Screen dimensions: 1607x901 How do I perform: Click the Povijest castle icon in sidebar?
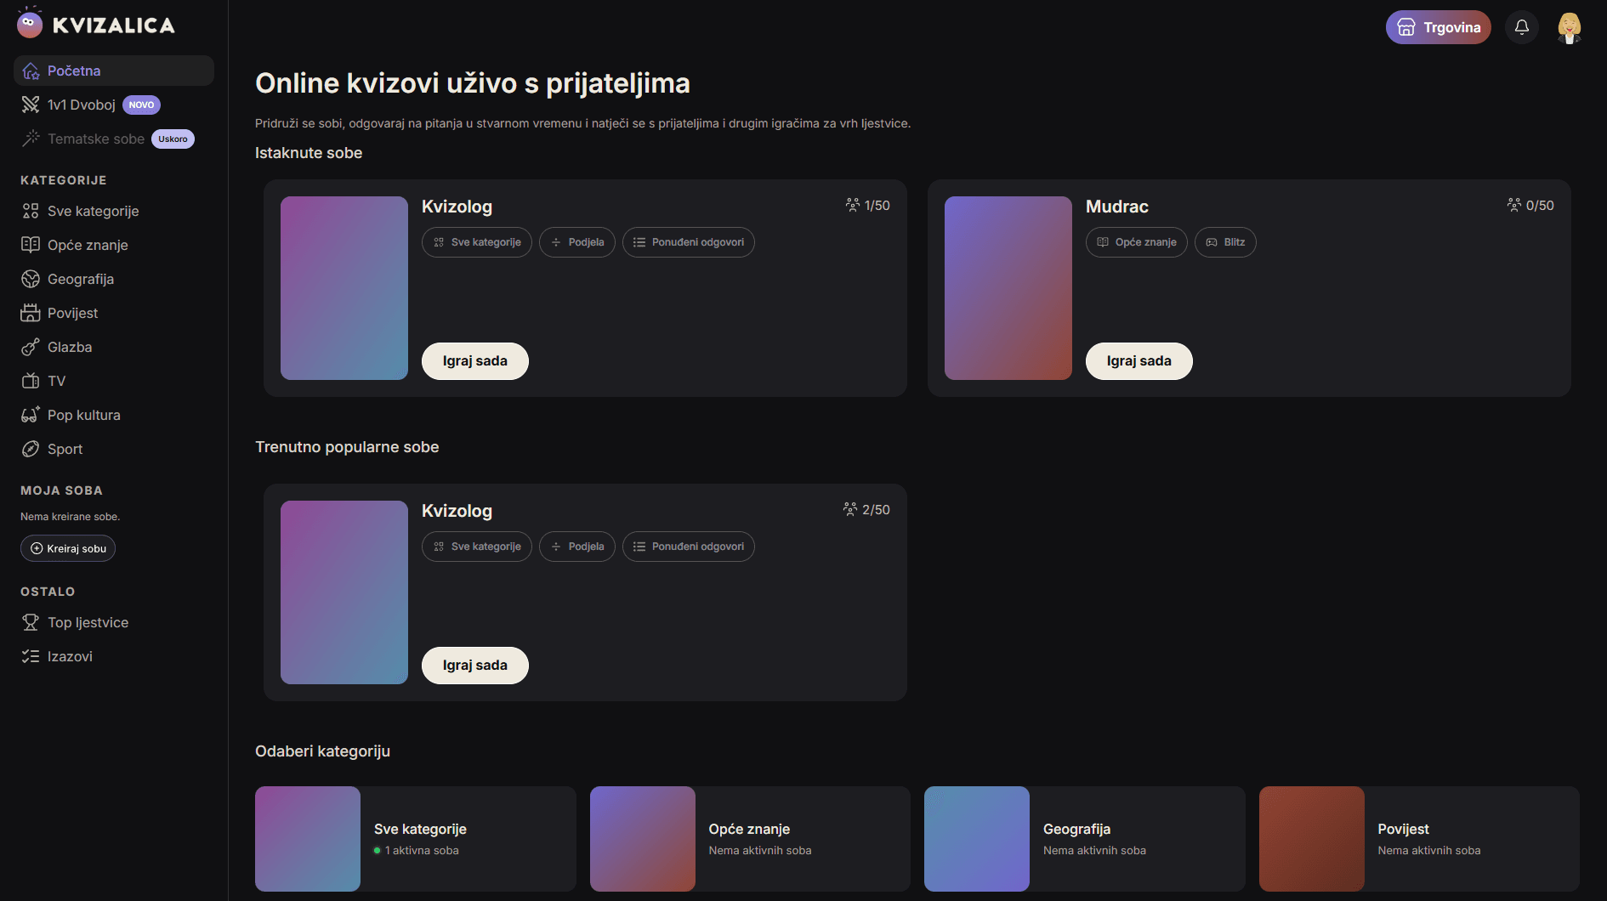(x=31, y=313)
